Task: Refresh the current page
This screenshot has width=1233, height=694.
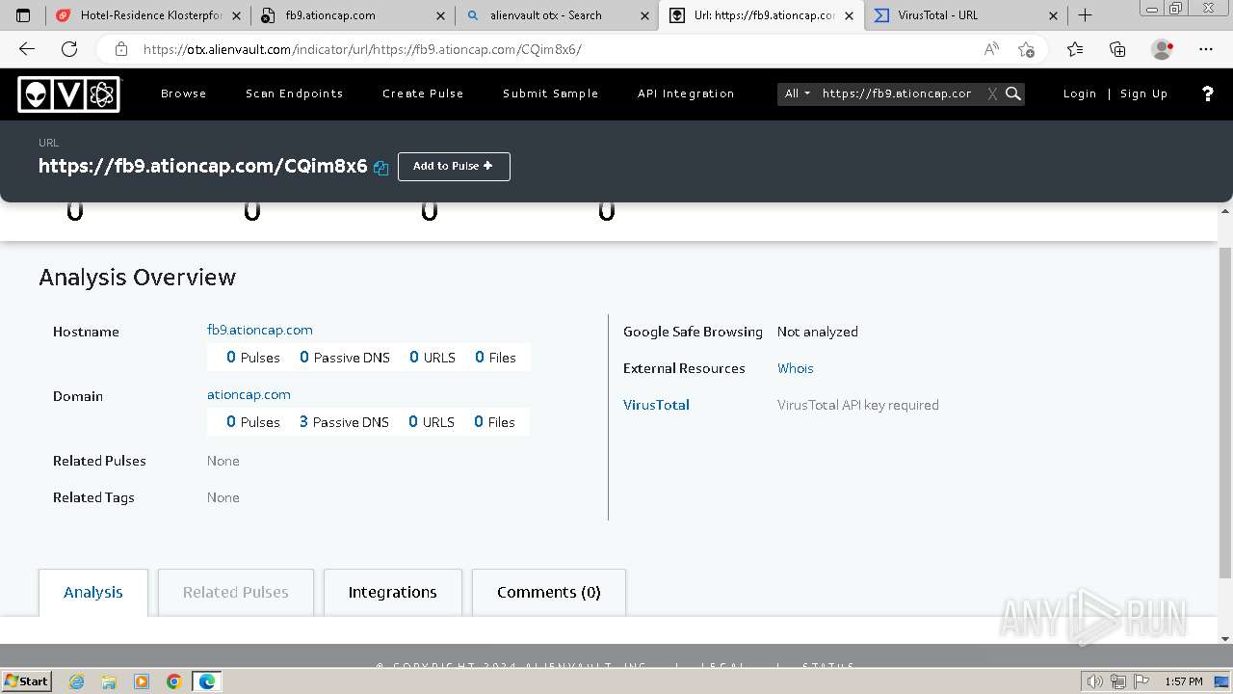Action: (x=69, y=49)
